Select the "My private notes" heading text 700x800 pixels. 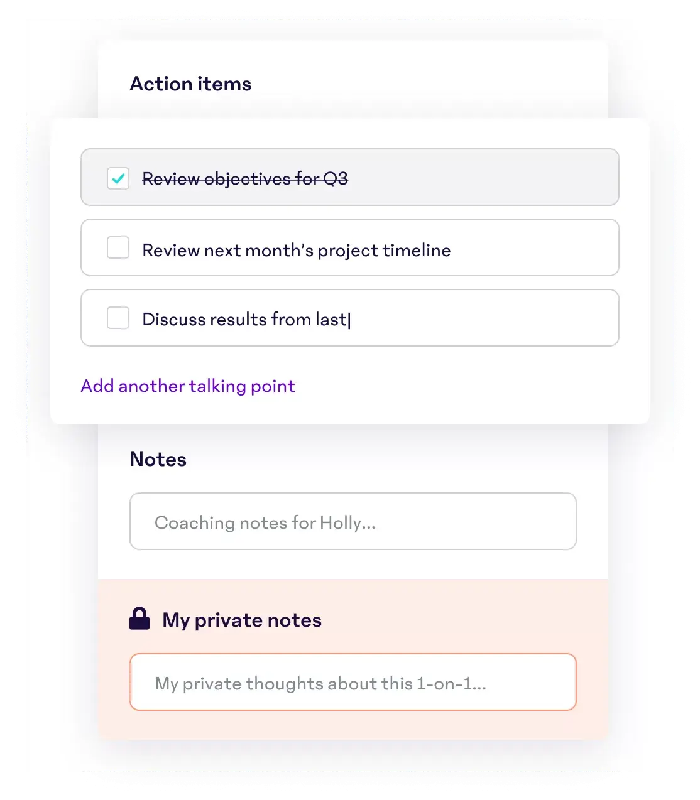[242, 620]
